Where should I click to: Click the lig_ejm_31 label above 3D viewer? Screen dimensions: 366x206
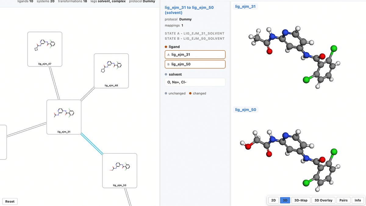click(x=245, y=6)
